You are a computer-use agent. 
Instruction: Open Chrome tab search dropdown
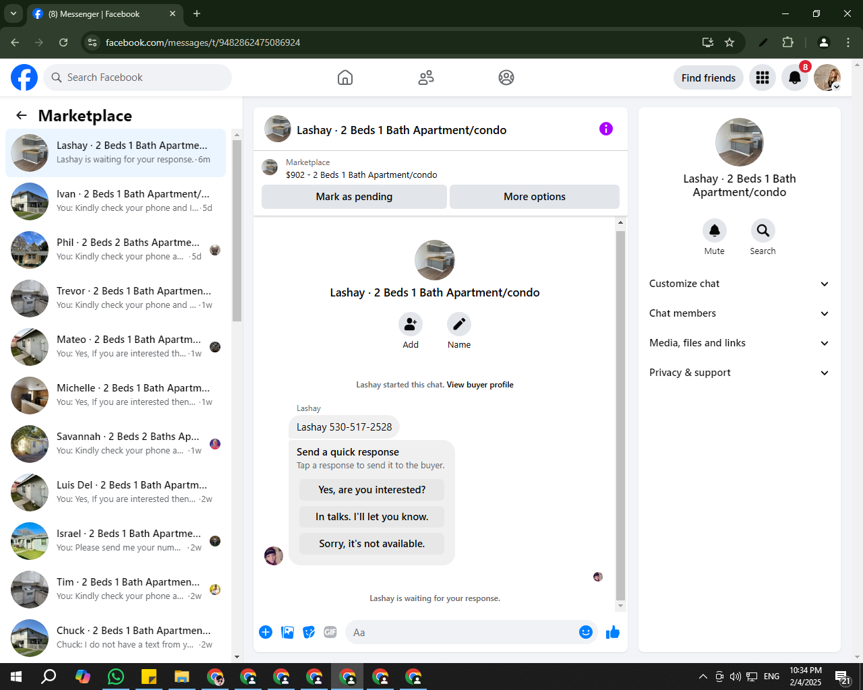13,13
